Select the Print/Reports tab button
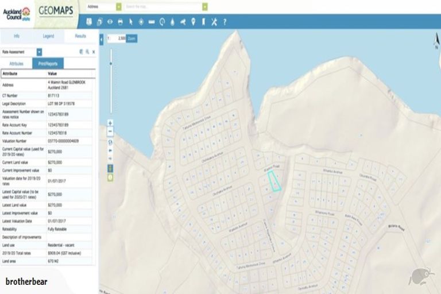The width and height of the screenshot is (441, 294). 48,64
